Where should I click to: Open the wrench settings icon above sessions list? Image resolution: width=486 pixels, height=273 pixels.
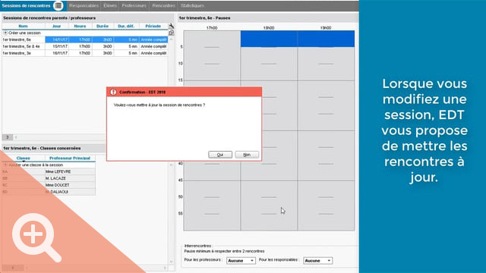[171, 26]
